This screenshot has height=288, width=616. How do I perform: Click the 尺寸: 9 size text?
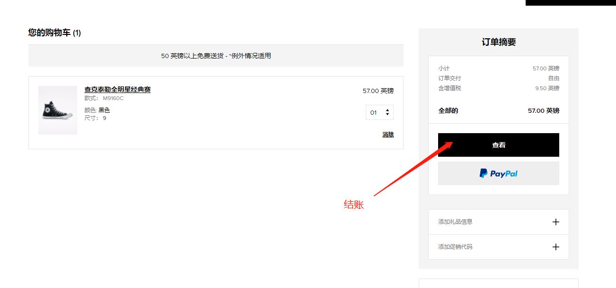coord(95,118)
